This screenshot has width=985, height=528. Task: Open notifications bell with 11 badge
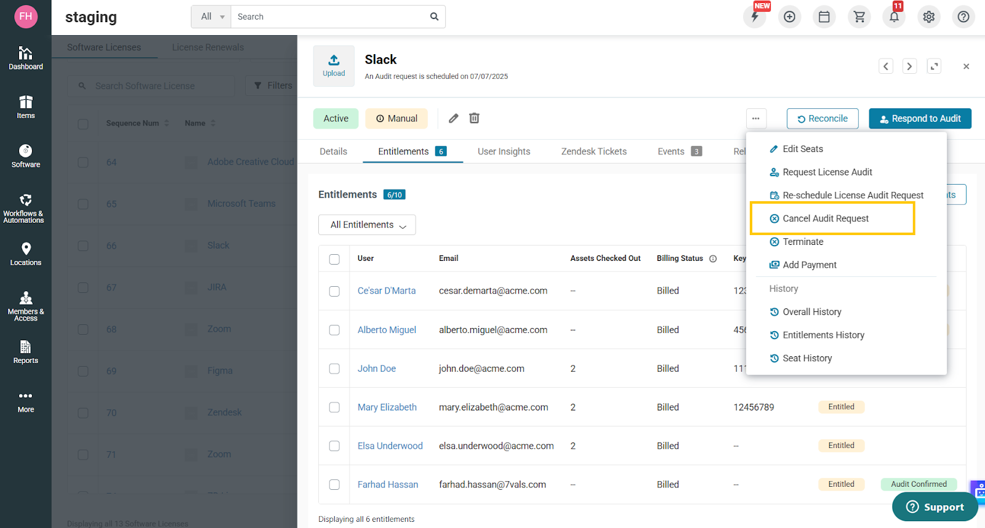tap(894, 17)
